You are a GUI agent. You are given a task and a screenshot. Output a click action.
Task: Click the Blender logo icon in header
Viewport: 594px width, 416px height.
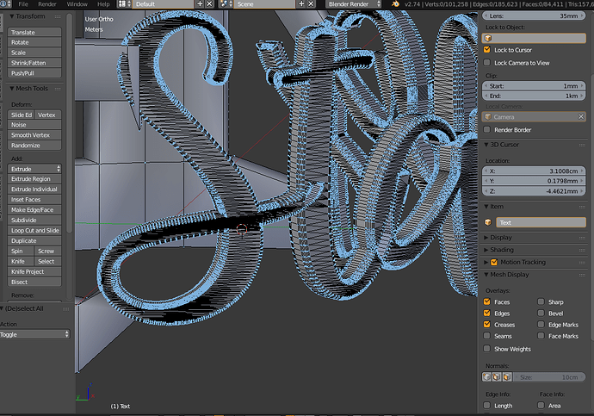(395, 4)
